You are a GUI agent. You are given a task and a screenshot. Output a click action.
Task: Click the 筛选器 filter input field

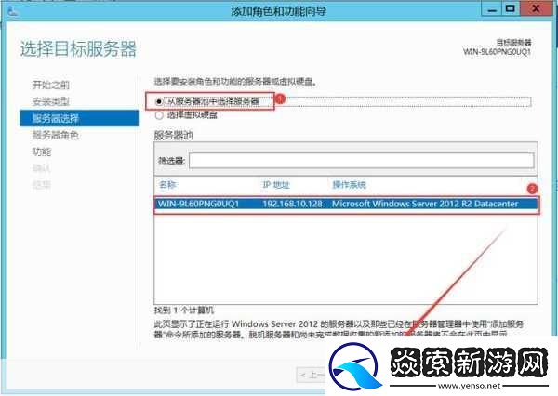tap(361, 161)
